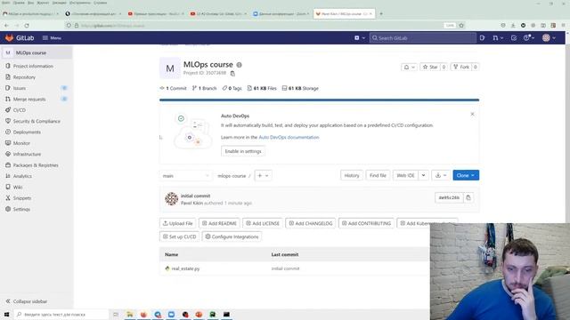Screen dimensions: 570x320
Task: Open Packages & Registries in sidebar
Action: (x=37, y=165)
